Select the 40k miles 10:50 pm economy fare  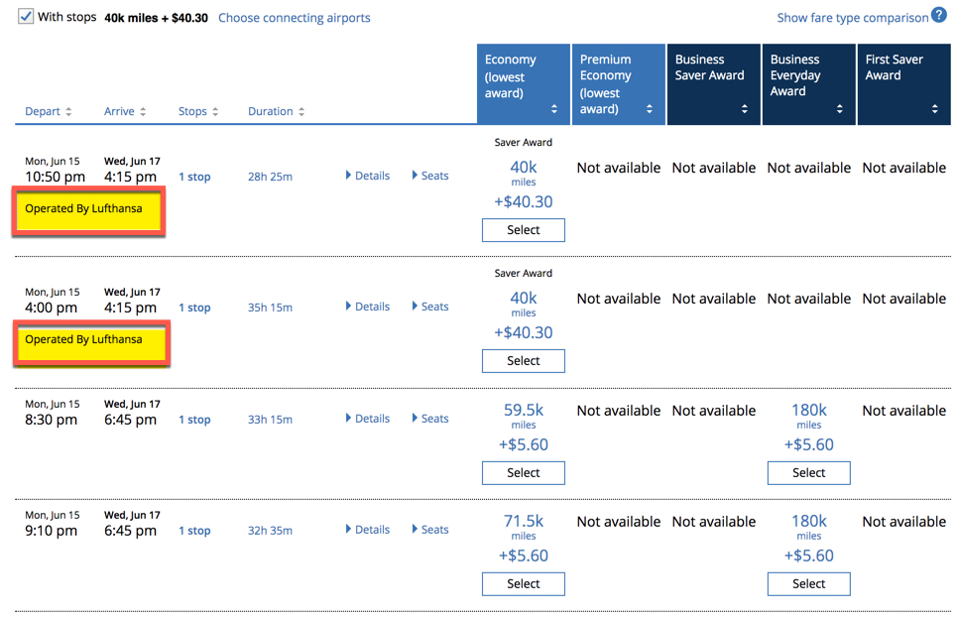coord(524,230)
